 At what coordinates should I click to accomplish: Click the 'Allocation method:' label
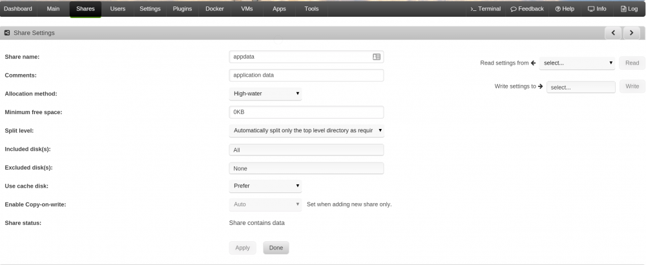(x=31, y=94)
